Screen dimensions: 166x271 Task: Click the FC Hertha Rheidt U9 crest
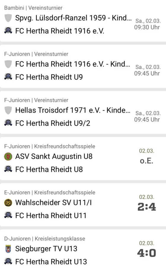[x=8, y=77]
